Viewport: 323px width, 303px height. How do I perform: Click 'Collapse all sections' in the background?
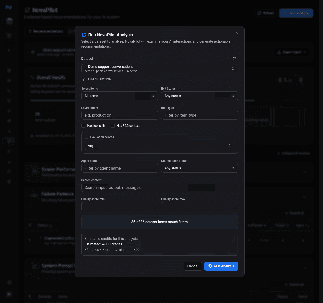click(x=293, y=153)
